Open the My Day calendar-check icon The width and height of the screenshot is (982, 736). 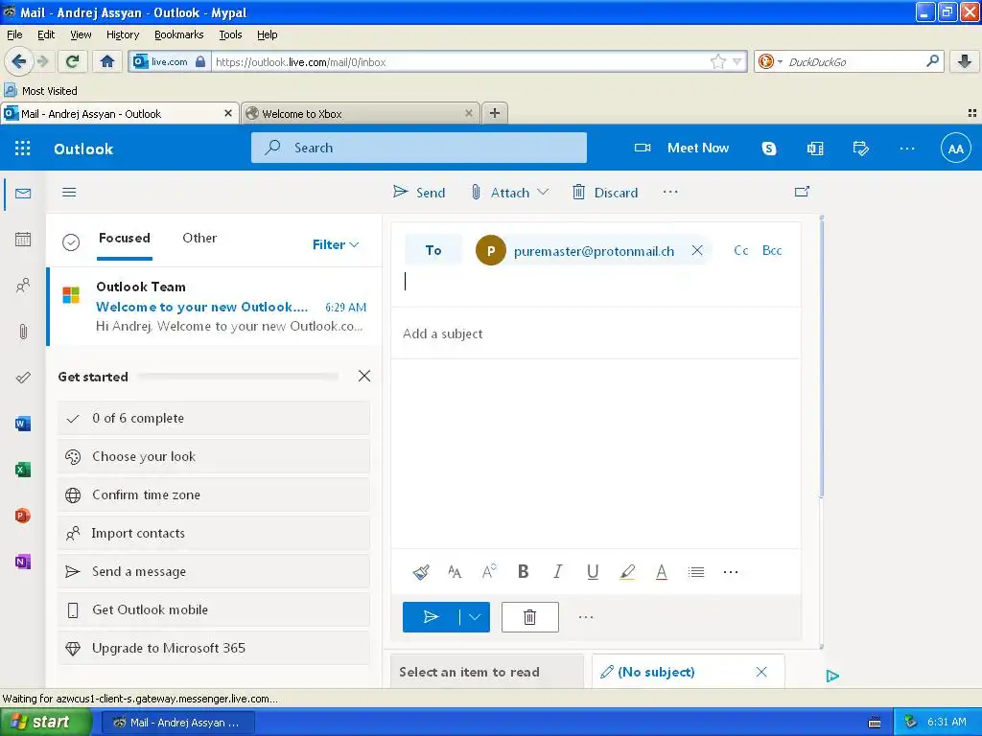coord(860,149)
